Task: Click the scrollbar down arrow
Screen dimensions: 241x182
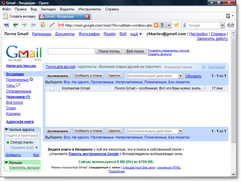Action: (233, 174)
